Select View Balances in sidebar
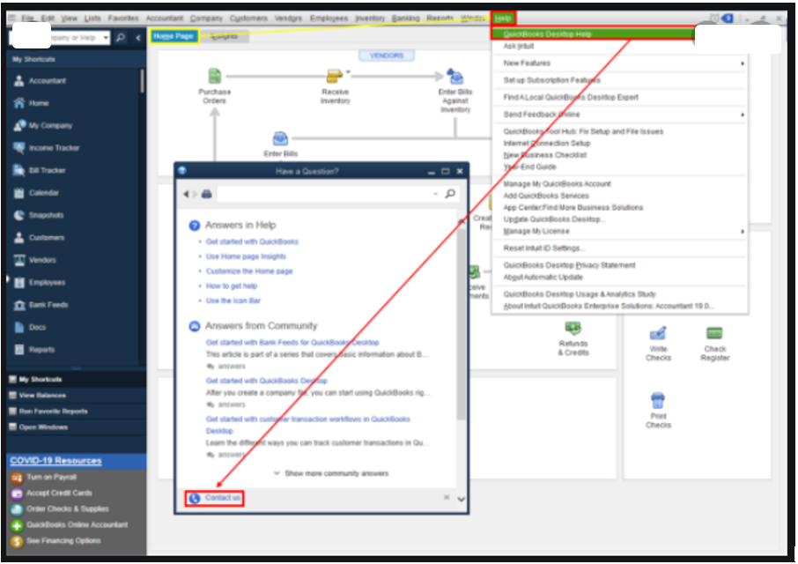The width and height of the screenshot is (798, 564). pyautogui.click(x=42, y=396)
